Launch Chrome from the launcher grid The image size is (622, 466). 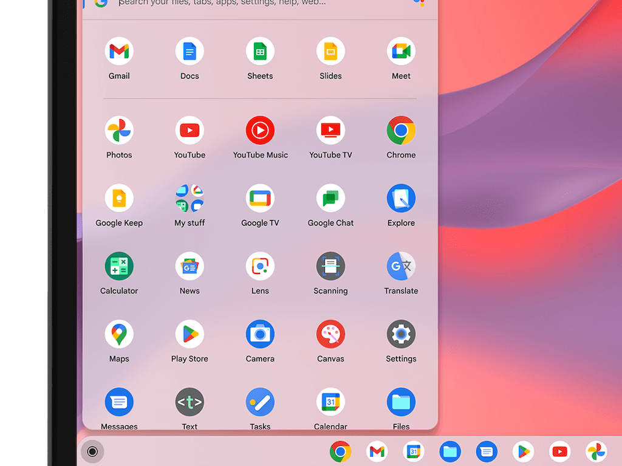click(x=401, y=130)
